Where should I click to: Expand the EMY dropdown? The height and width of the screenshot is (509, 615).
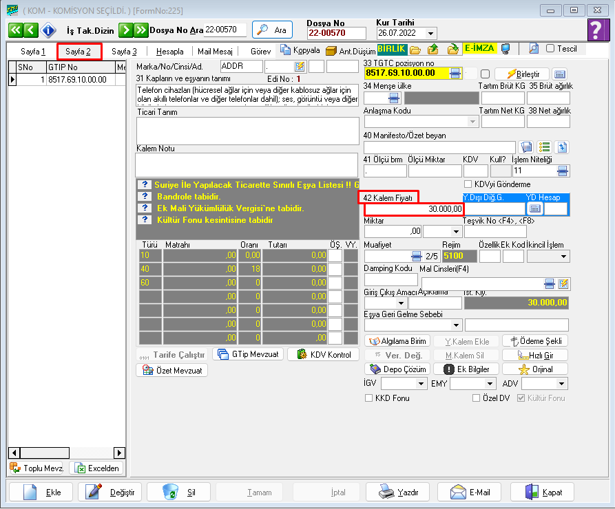coord(490,384)
